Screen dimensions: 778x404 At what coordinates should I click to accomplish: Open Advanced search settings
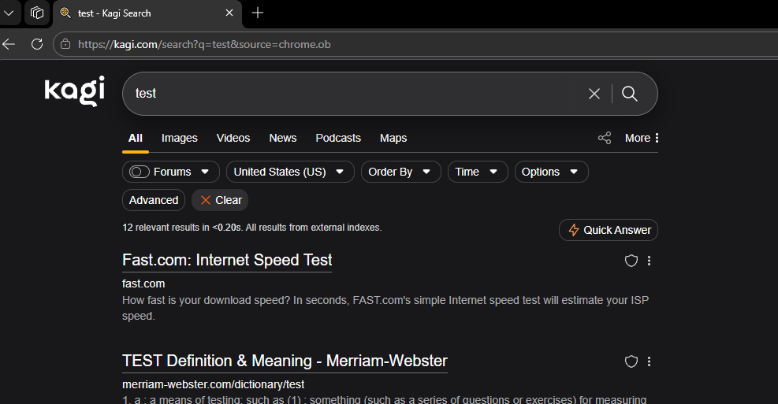[x=154, y=200]
